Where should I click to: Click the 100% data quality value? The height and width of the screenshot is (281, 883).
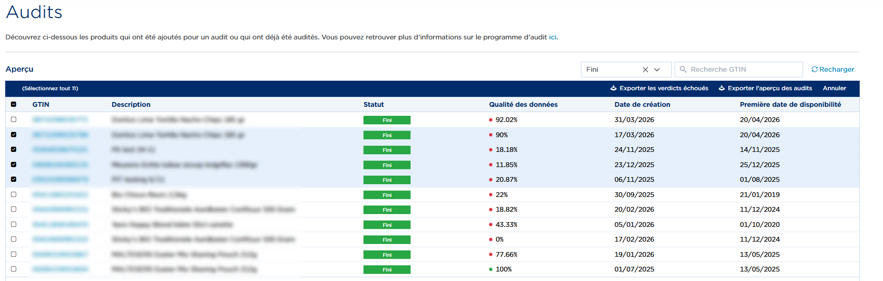[x=503, y=269]
